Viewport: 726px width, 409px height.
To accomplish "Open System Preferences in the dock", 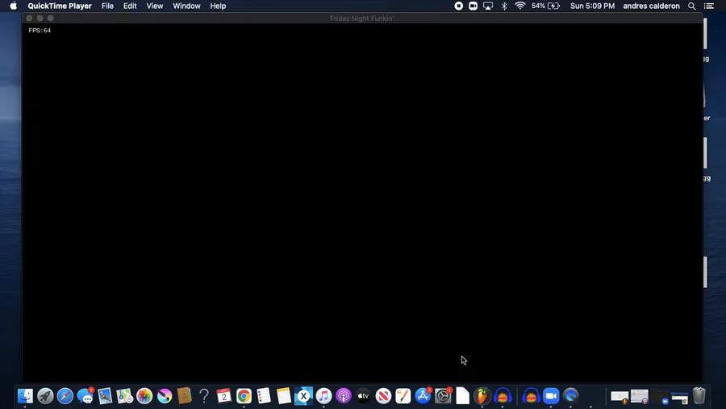I will (x=443, y=396).
